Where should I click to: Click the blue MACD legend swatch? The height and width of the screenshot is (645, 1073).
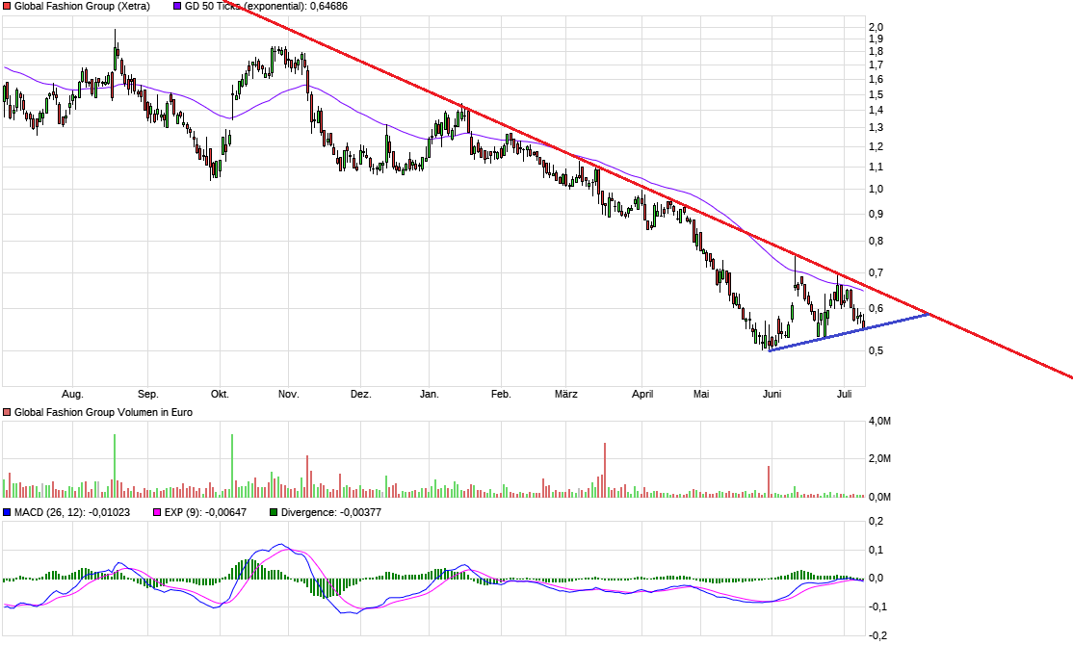pos(7,512)
